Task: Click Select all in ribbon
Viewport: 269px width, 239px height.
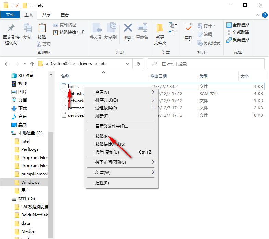Action: (x=238, y=25)
